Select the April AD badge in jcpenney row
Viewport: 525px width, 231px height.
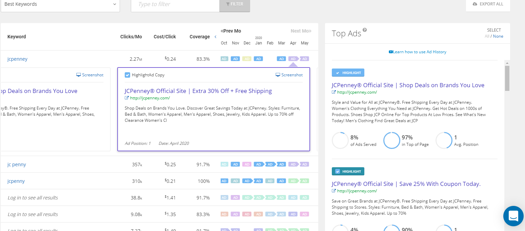pyautogui.click(x=293, y=59)
